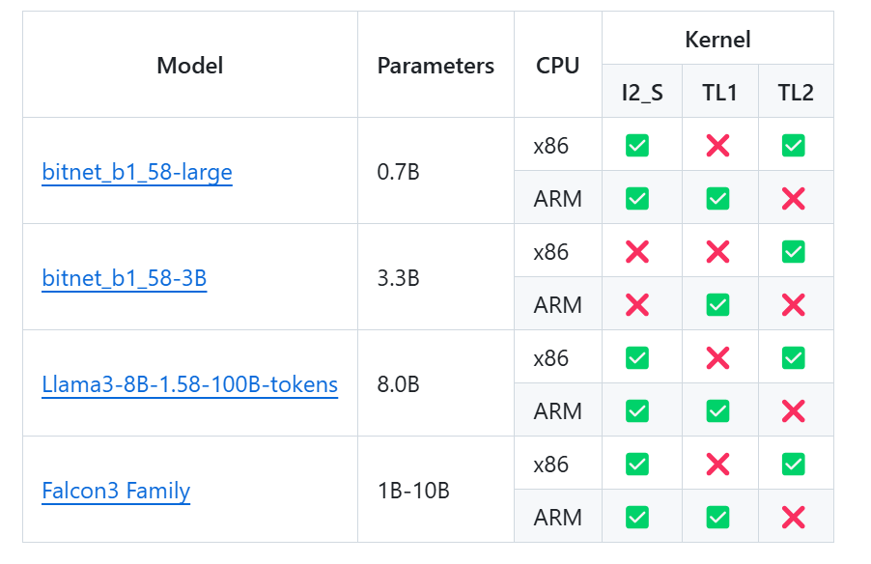Viewport: 871px width, 564px height.
Task: Click red cross for bitnet_b1_58-large x86 TL1
Action: [x=717, y=146]
